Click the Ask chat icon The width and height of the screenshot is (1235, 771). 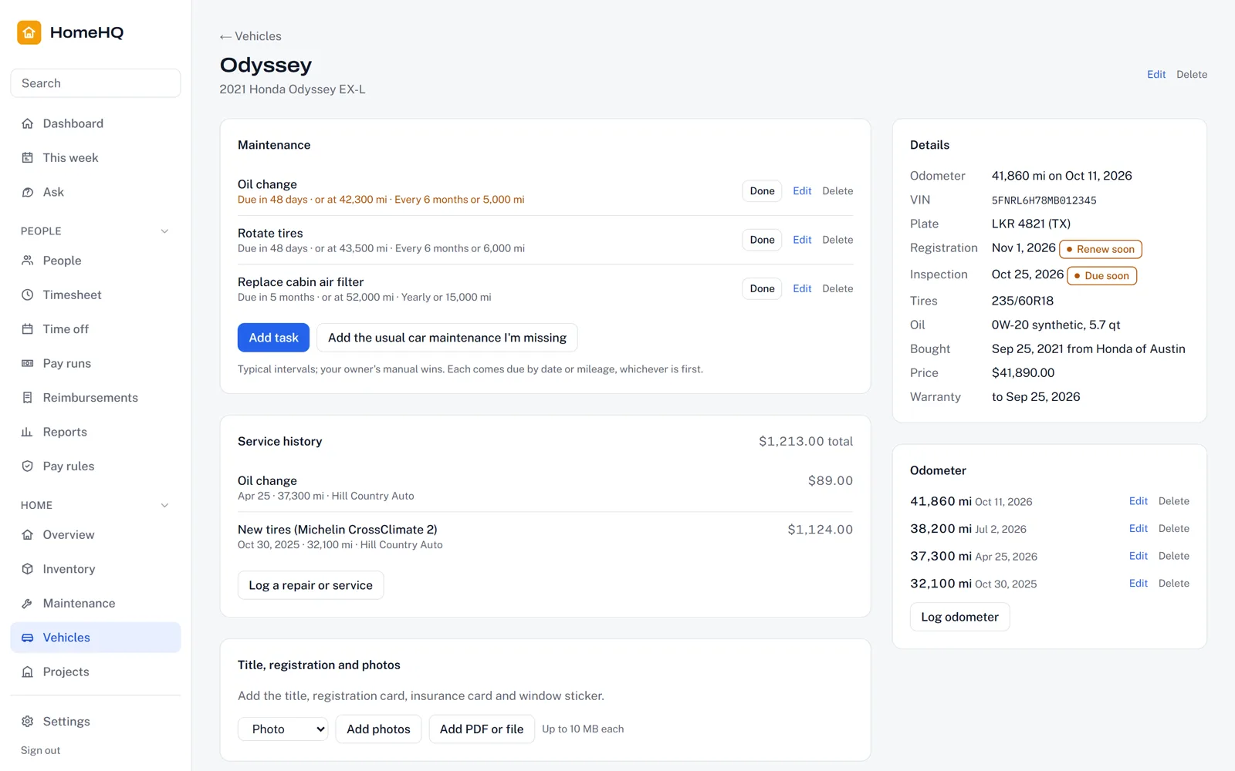click(x=28, y=192)
